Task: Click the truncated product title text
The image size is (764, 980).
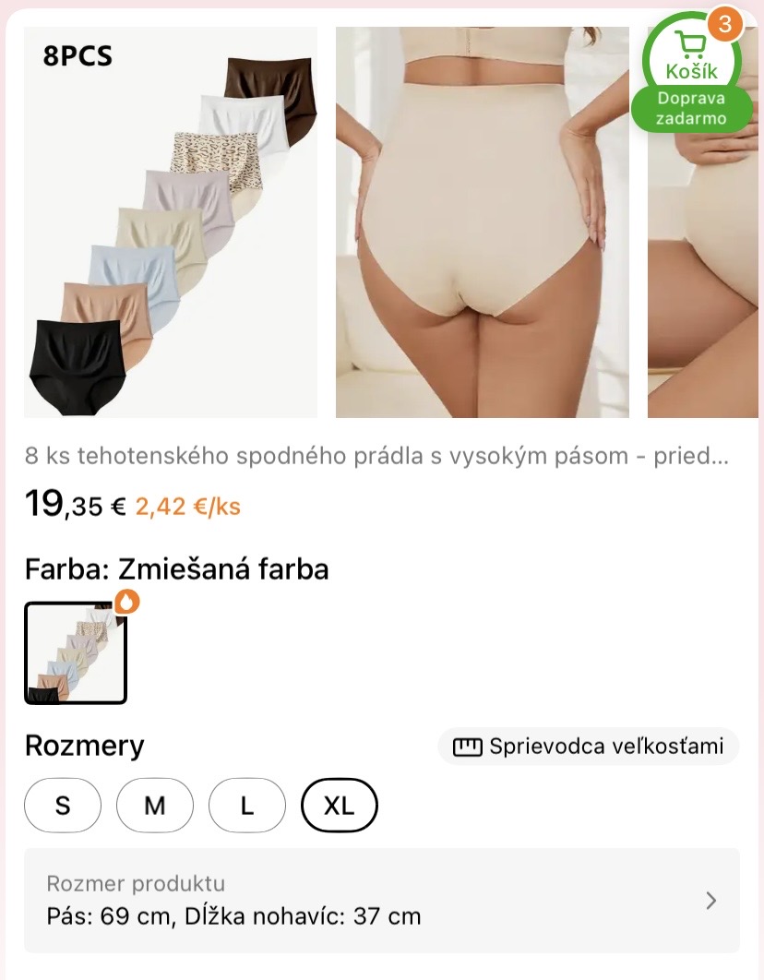Action: coord(376,456)
